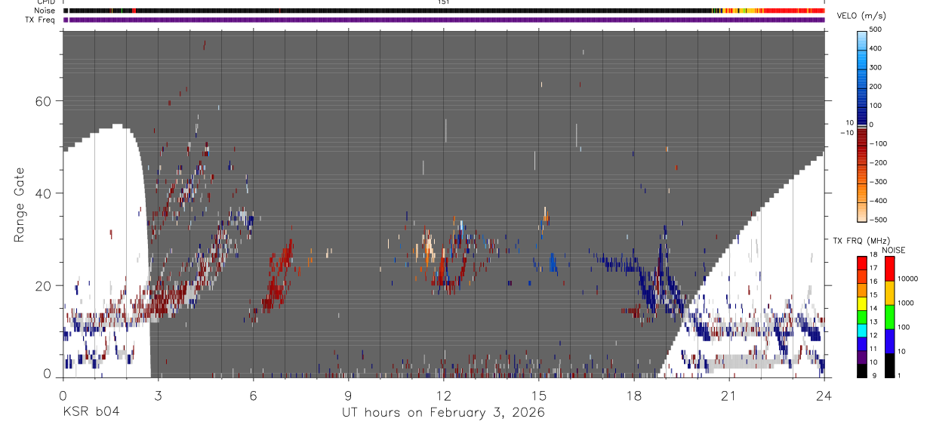Click the NOISE scale label '1000'
Image resolution: width=927 pixels, height=428 pixels.
[x=906, y=303]
